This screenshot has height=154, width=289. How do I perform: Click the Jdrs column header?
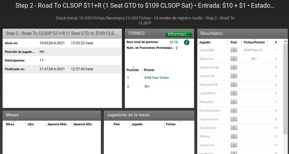pyautogui.click(x=31, y=124)
